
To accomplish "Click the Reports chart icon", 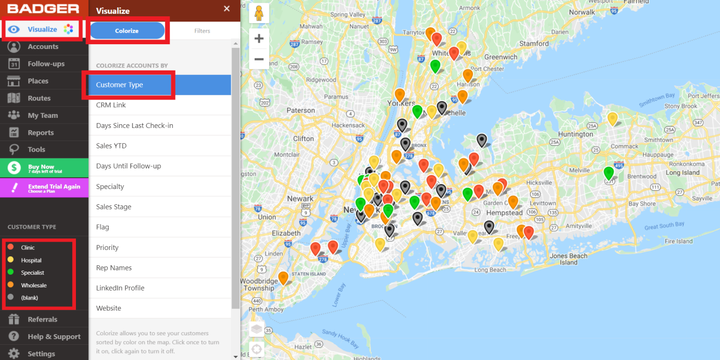I will (14, 133).
